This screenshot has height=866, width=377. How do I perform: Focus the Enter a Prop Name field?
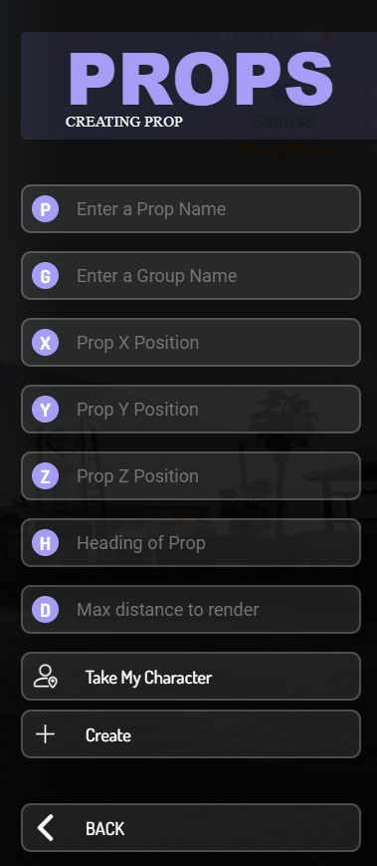(191, 208)
